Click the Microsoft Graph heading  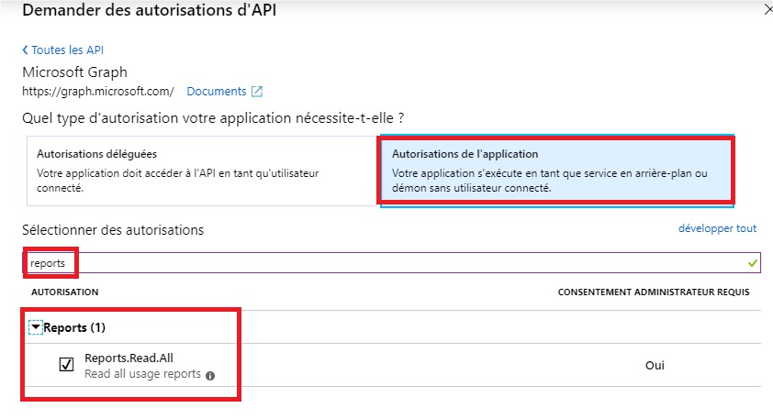point(75,72)
